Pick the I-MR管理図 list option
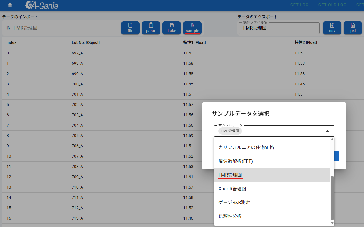The width and height of the screenshot is (364, 227). [230, 175]
